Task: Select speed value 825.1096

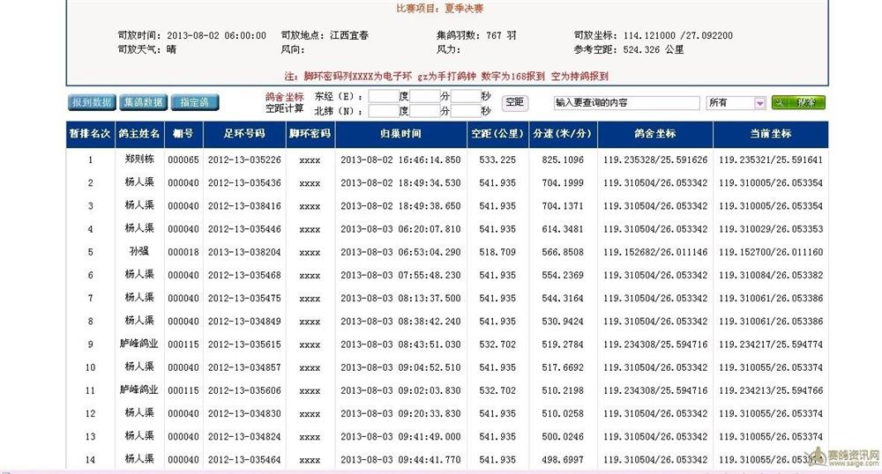Action: pyautogui.click(x=563, y=160)
